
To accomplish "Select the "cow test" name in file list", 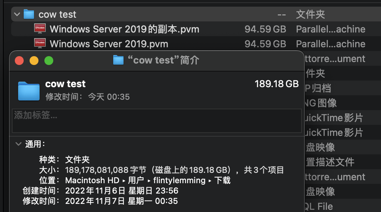I will click(x=57, y=14).
